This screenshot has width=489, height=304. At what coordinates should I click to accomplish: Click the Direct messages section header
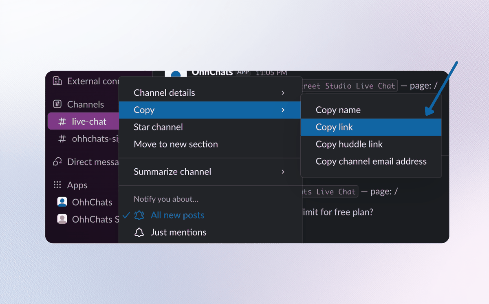pos(93,162)
